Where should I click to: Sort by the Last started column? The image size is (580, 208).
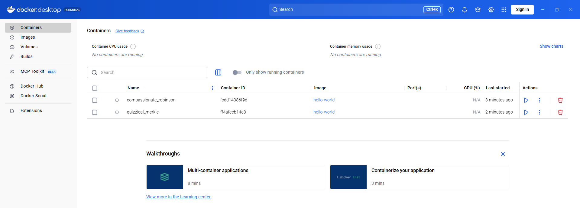pyautogui.click(x=498, y=88)
